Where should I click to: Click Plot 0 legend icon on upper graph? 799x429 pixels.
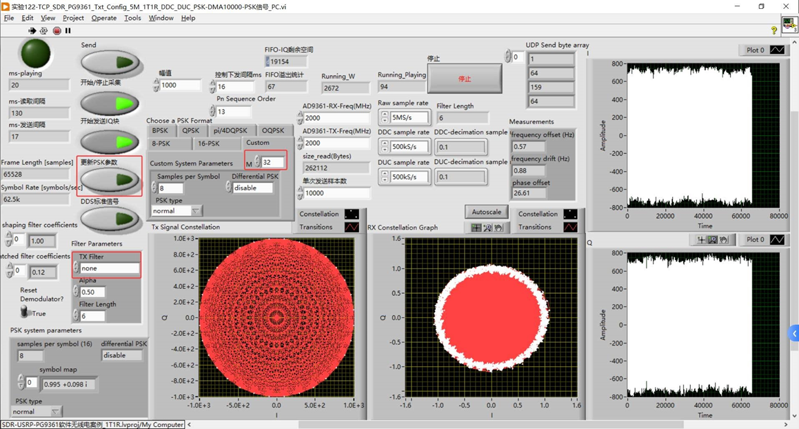click(x=777, y=50)
